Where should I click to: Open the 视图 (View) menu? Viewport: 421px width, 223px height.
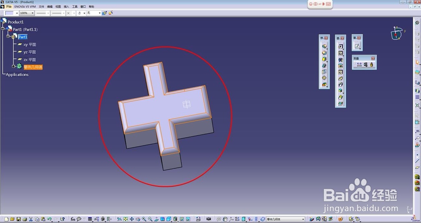58,6
